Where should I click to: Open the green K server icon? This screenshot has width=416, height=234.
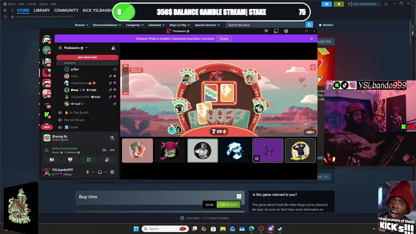(47, 114)
